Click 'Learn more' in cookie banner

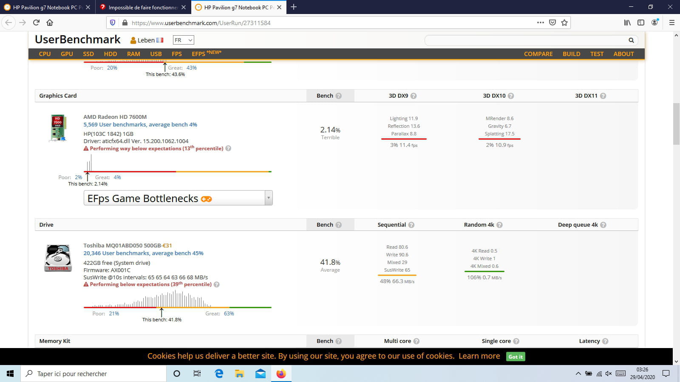(x=479, y=356)
